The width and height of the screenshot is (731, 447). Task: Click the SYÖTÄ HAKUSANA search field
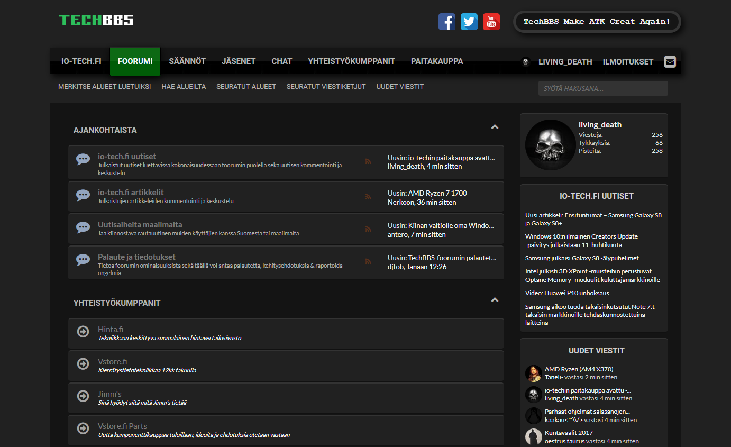603,88
